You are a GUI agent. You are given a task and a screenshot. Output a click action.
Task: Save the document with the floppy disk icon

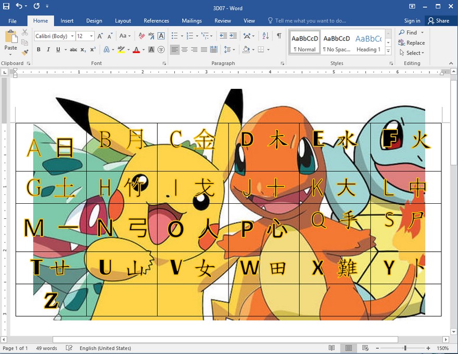pos(6,6)
